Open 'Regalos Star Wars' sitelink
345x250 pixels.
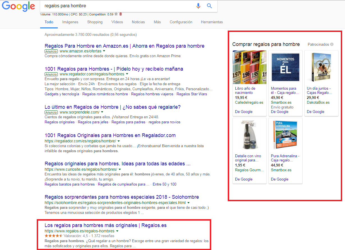(x=192, y=94)
